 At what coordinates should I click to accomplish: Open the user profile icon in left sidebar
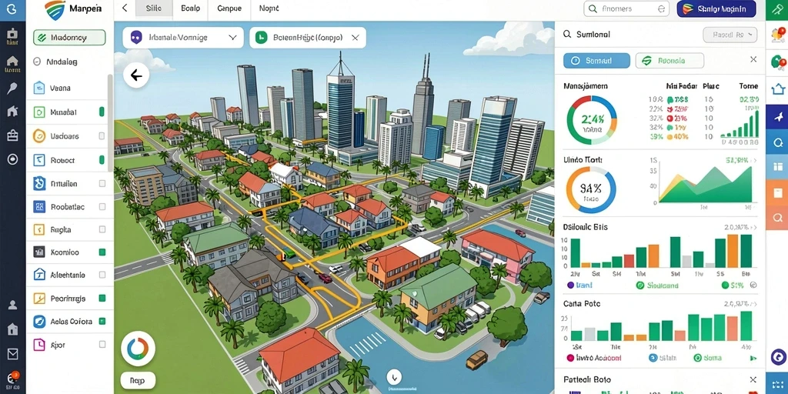tap(12, 305)
